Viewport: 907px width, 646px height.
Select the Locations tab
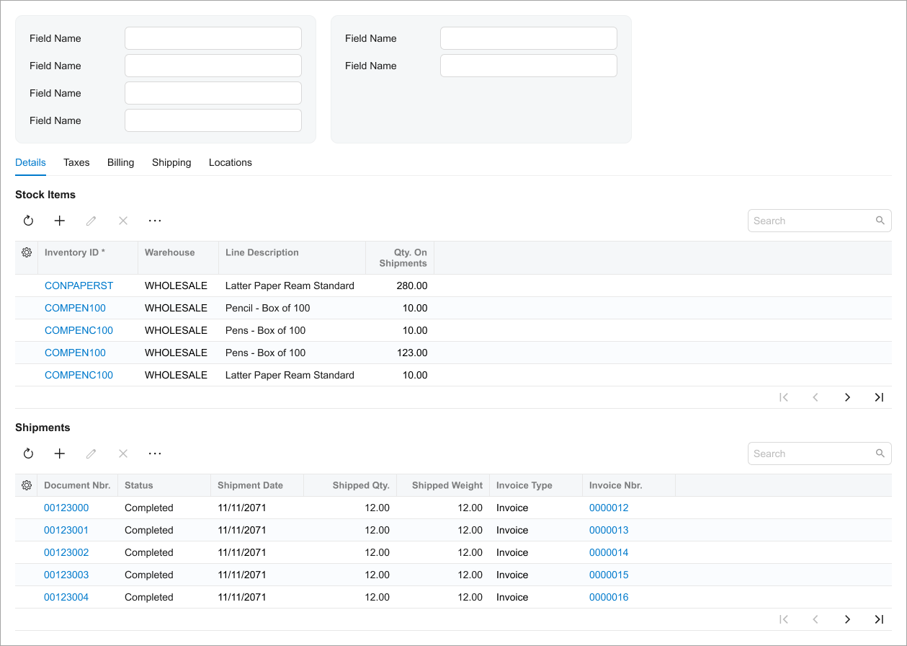coord(230,162)
